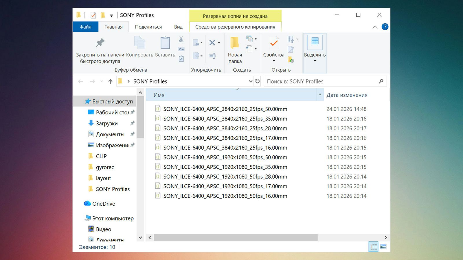The height and width of the screenshot is (260, 463).
Task: Collapse the ribbon with the chevron
Action: [x=375, y=27]
